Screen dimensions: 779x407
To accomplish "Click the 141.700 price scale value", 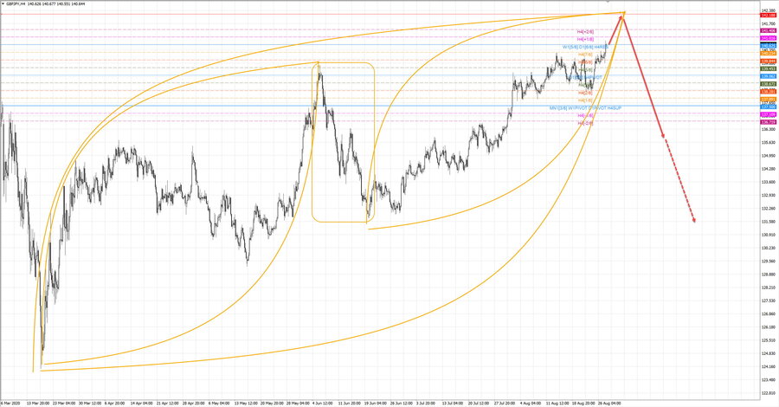I will point(769,23).
